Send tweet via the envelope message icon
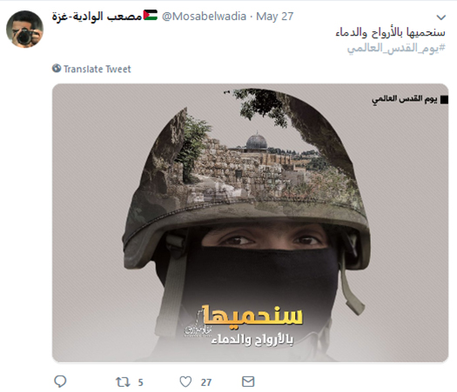The height and width of the screenshot is (392, 457). pos(248,382)
